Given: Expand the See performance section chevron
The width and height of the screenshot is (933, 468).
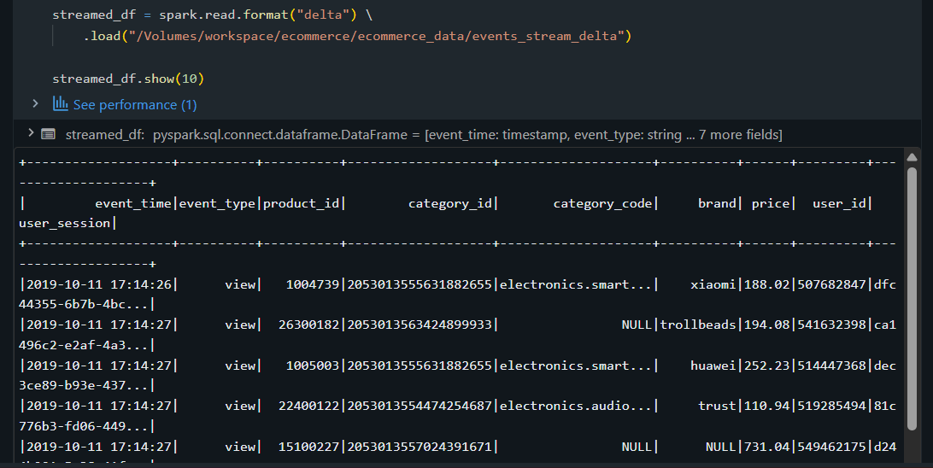Looking at the screenshot, I should pyautogui.click(x=35, y=104).
